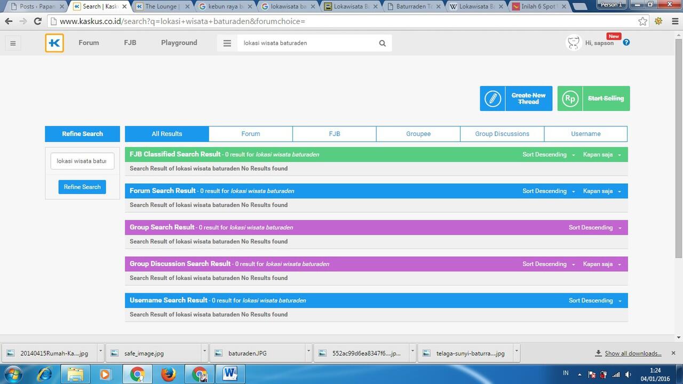Screen dimensions: 683x384
Task: Click the clock in the system tray
Action: click(x=655, y=374)
